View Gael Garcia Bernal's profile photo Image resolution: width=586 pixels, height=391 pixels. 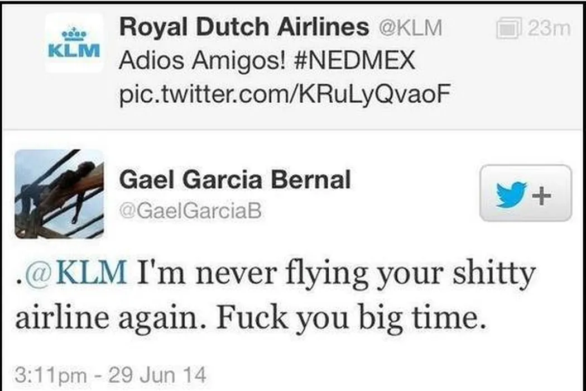tap(59, 194)
